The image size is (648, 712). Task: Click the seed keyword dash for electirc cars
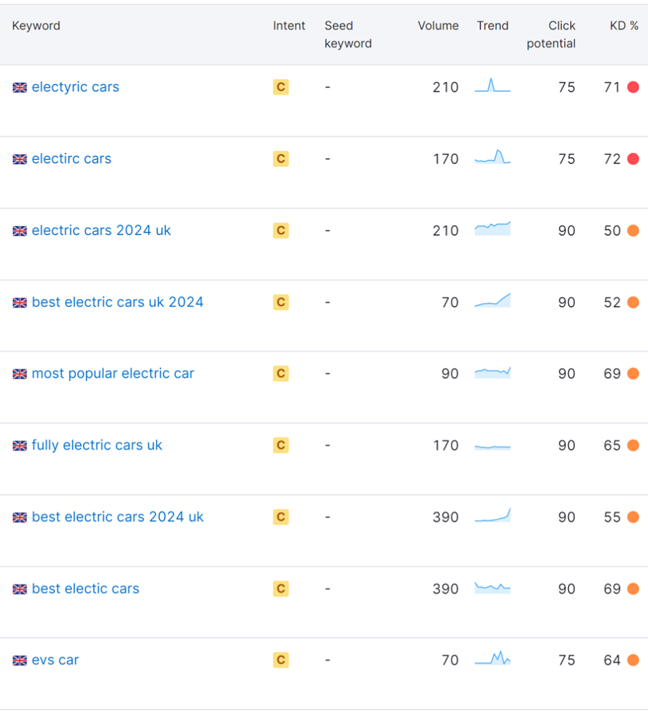coord(327,159)
